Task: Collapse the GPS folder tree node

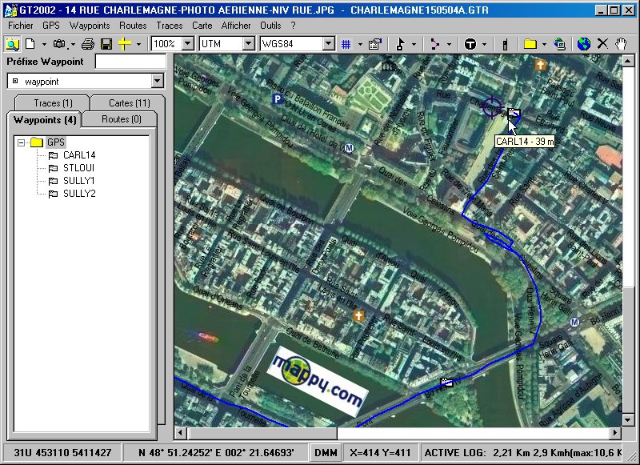Action: click(22, 142)
